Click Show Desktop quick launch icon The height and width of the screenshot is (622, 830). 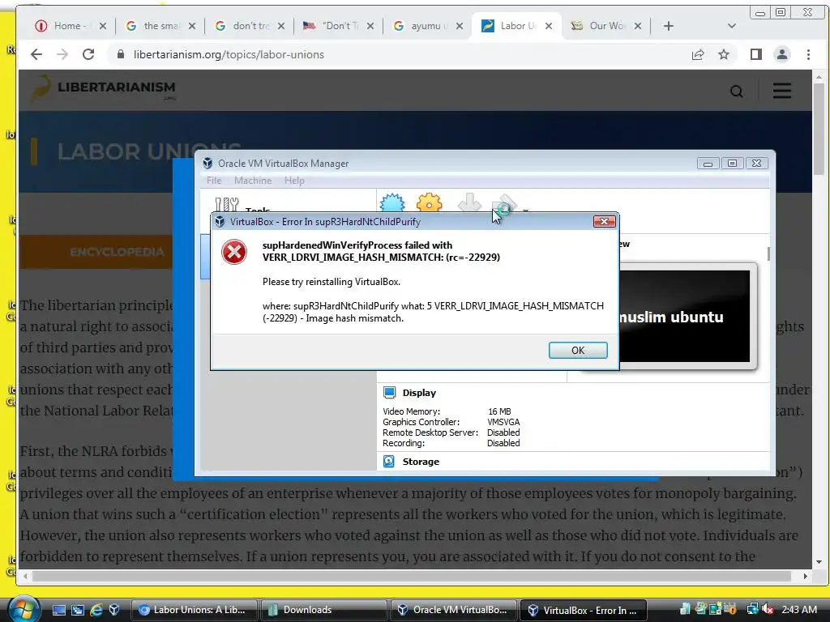point(59,610)
